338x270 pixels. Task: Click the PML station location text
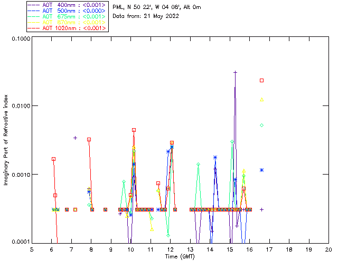click(x=156, y=7)
